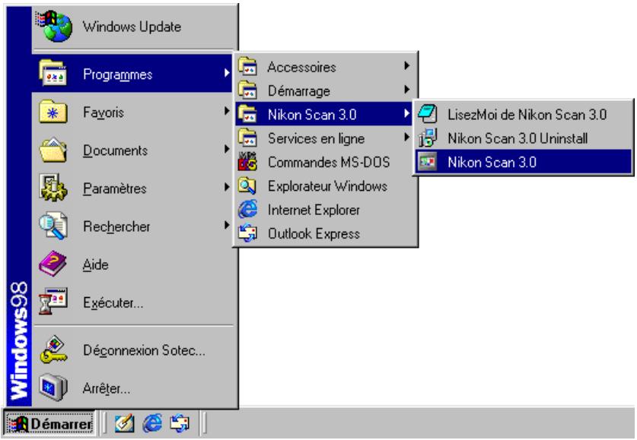
Task: Expand the Nikon Scan 3.0 folder arrow
Action: 406,113
